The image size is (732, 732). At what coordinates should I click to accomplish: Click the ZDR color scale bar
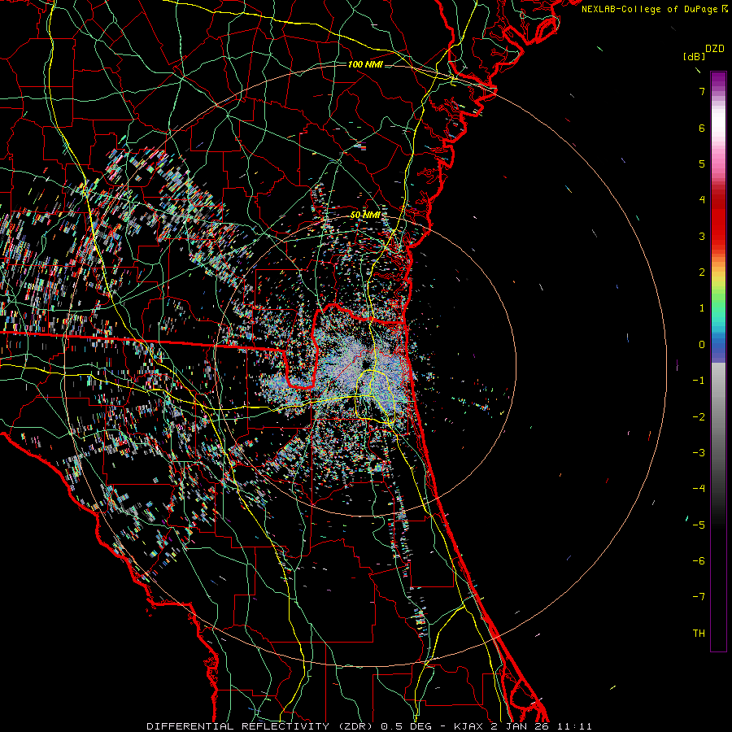click(718, 361)
